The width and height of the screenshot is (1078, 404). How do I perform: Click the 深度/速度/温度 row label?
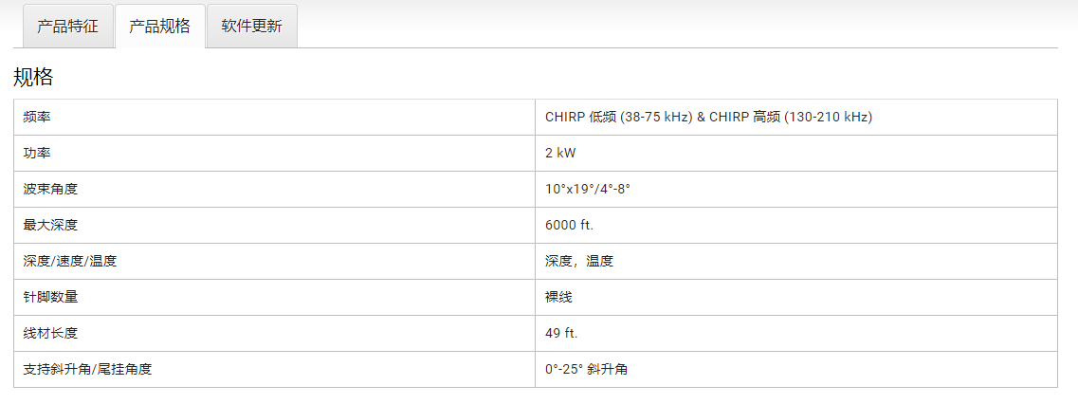70,261
